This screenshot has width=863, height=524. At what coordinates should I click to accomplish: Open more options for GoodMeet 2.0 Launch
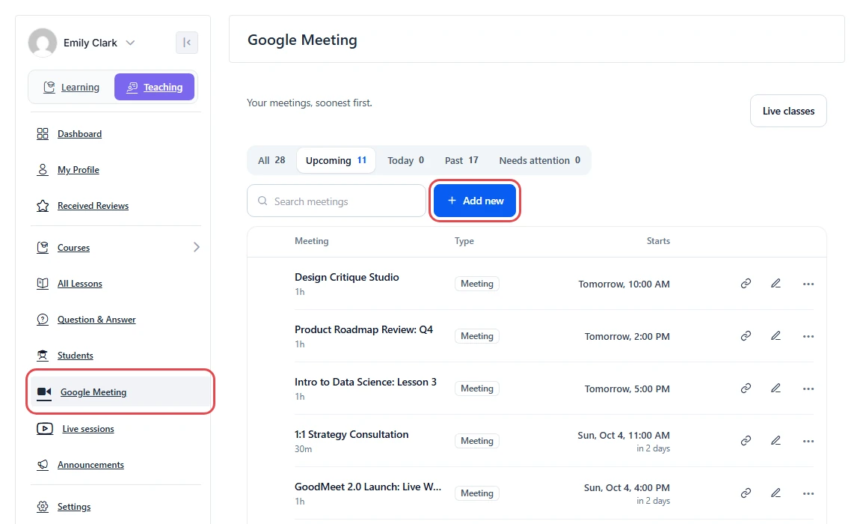click(x=808, y=493)
